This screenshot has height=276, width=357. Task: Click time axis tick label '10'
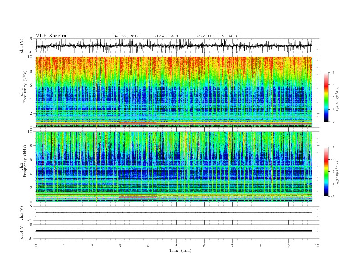click(x=317, y=246)
